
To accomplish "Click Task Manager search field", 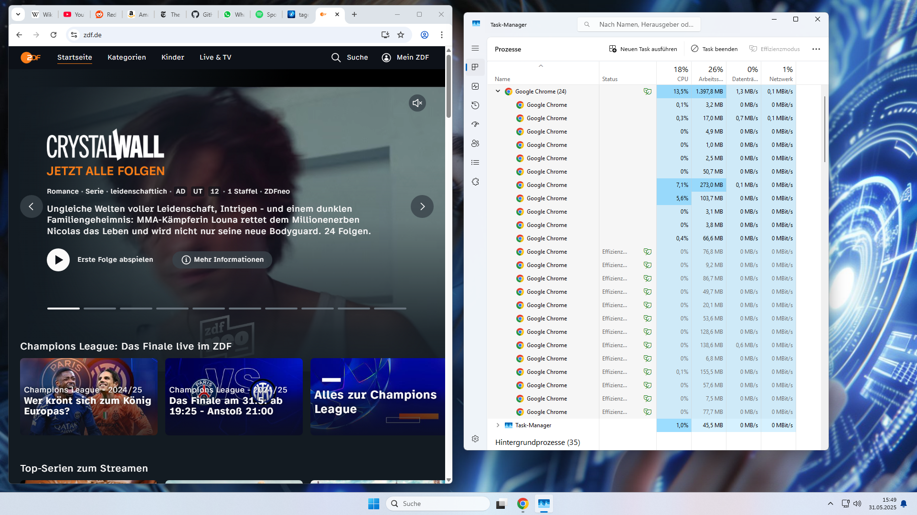I will tap(639, 24).
